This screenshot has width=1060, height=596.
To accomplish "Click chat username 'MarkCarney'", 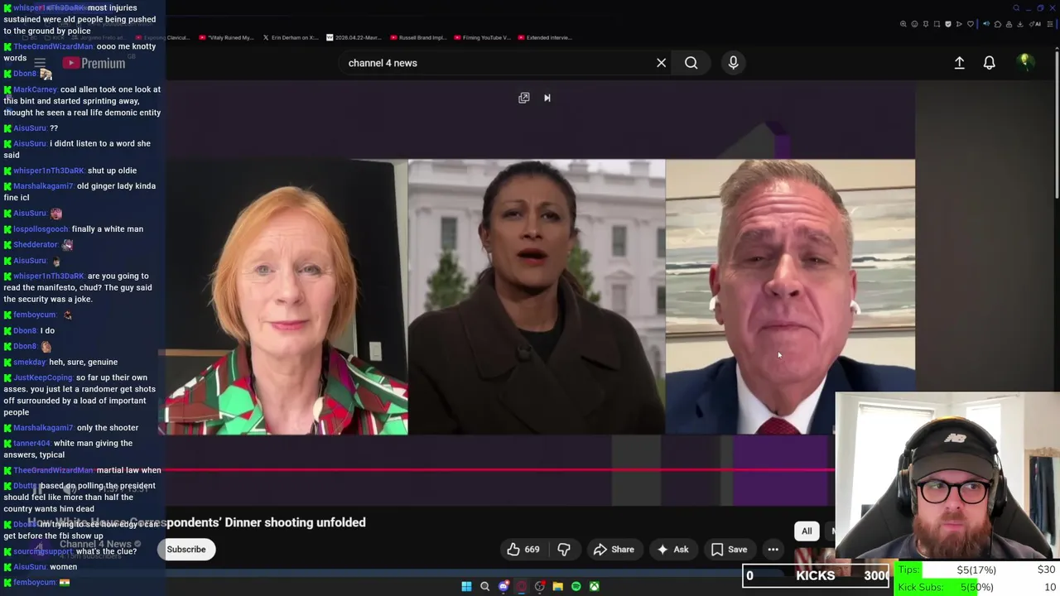I will pos(35,89).
